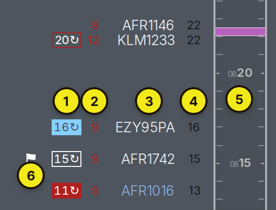
Task: Click value 22 right of KLM1233
Action: pyautogui.click(x=194, y=40)
